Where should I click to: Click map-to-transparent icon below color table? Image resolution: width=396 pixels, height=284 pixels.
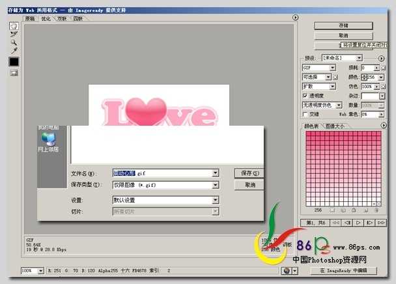(x=332, y=210)
